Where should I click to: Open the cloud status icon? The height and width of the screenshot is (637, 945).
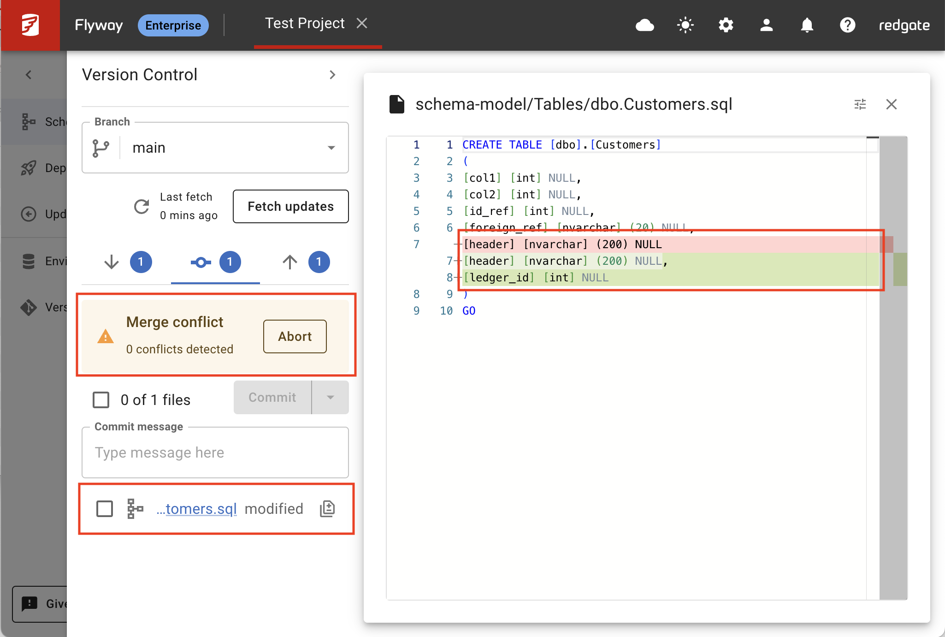coord(644,25)
